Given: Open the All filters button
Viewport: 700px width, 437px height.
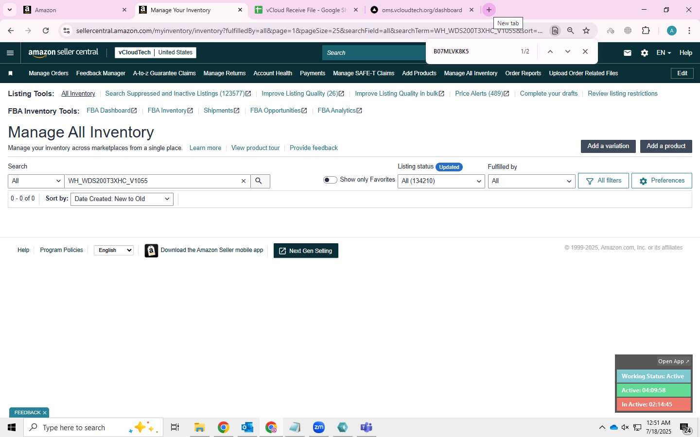Looking at the screenshot, I should point(603,181).
